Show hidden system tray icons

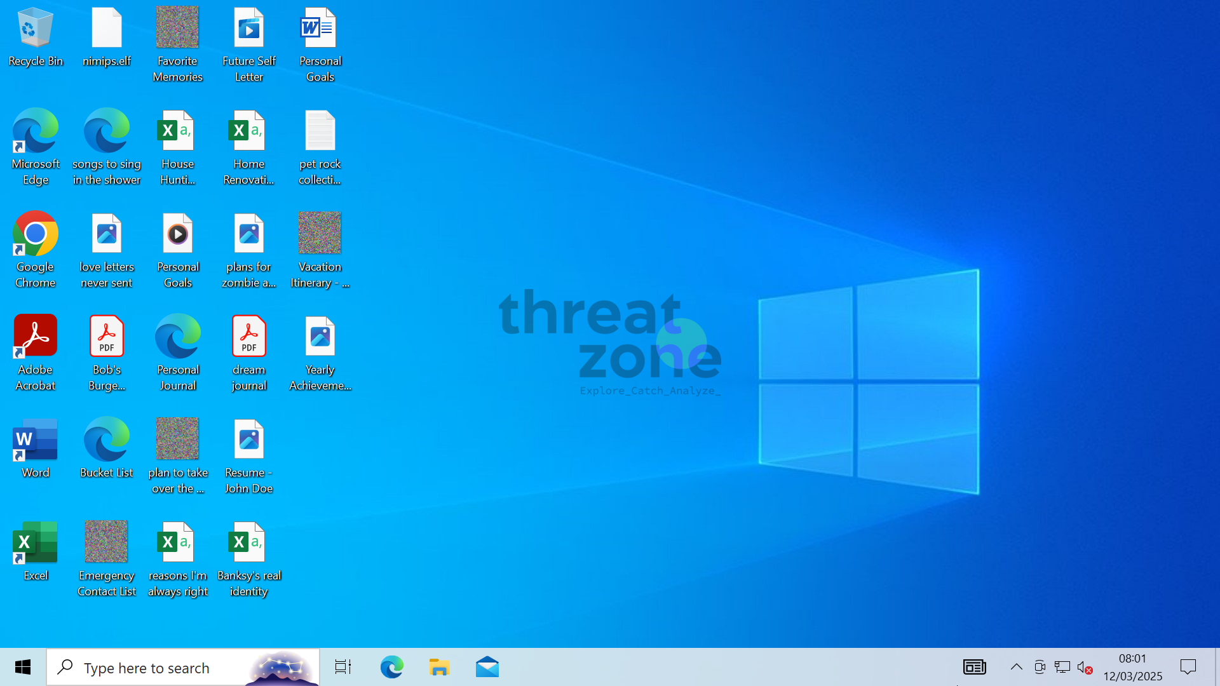tap(1016, 667)
